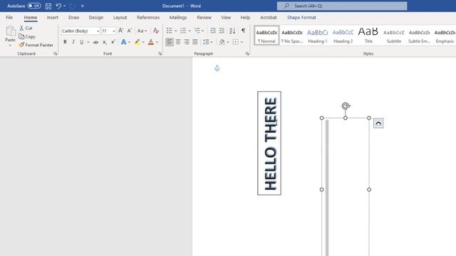The height and width of the screenshot is (256, 456).
Task: Apply yellow text highlight color
Action: coord(138,42)
